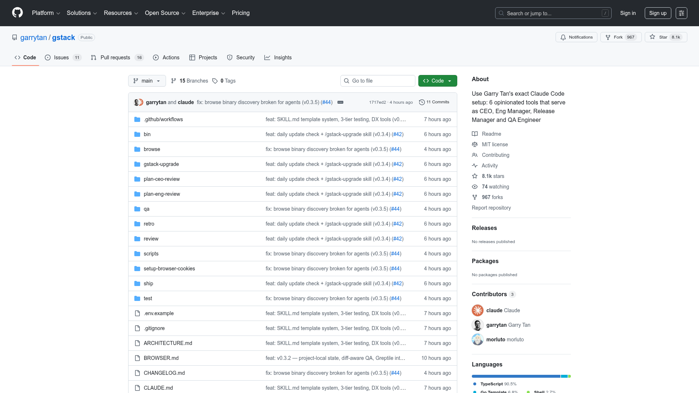Click the Insights graph icon
The width and height of the screenshot is (699, 393).
pyautogui.click(x=268, y=57)
